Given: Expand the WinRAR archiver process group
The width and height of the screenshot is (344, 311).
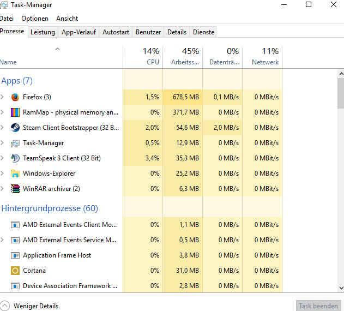Looking at the screenshot, I should point(3,189).
